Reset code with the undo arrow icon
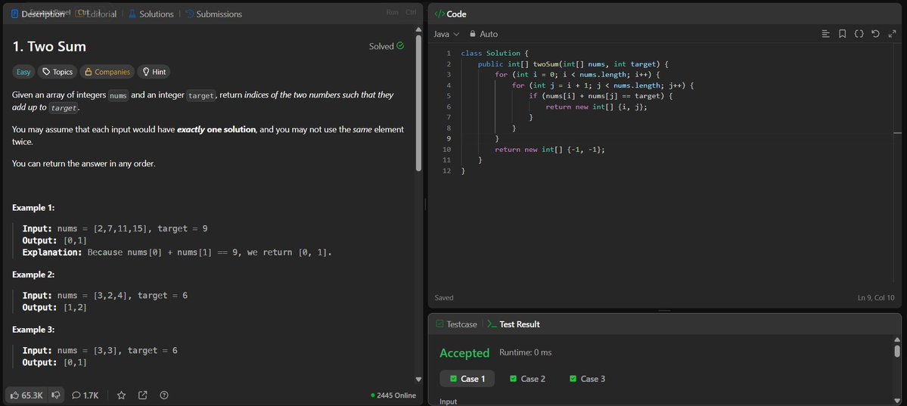This screenshot has height=406, width=907. tap(875, 34)
